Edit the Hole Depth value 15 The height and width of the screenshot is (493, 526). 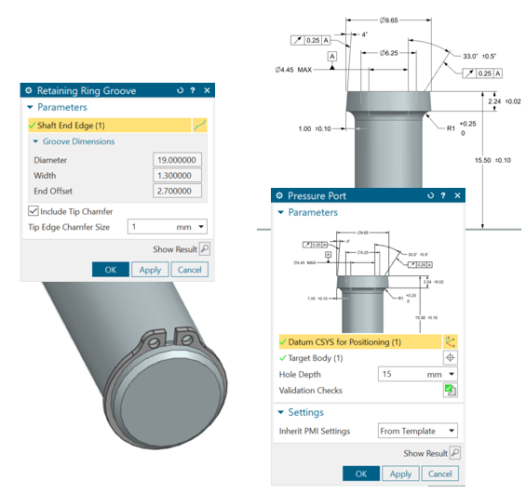(401, 374)
